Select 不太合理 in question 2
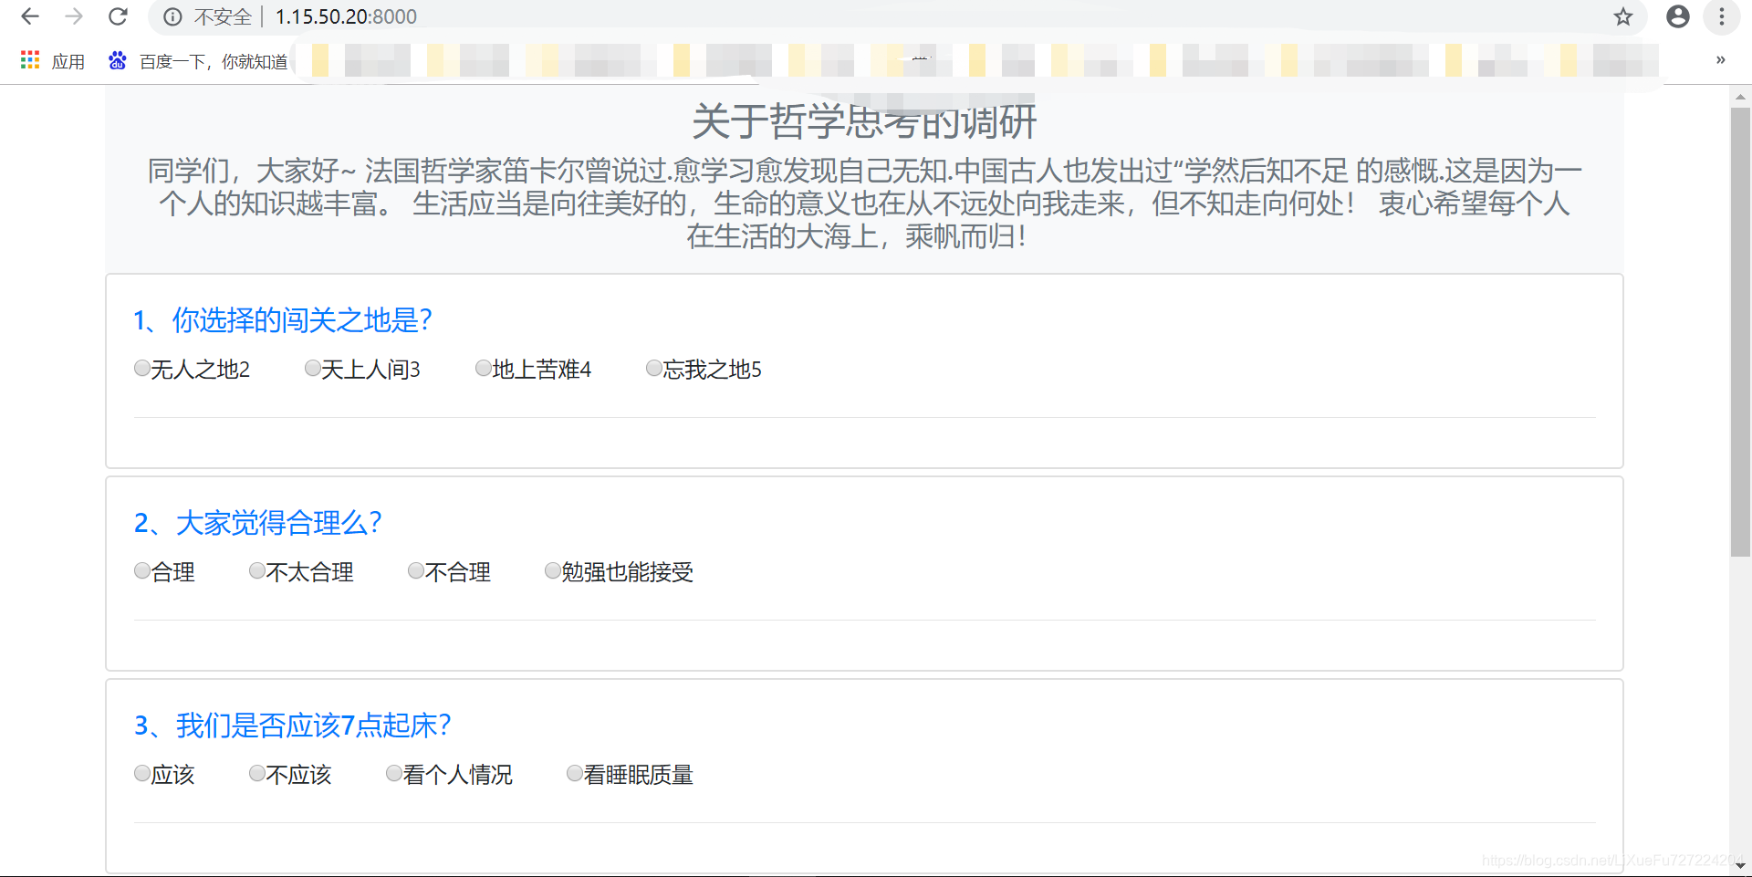This screenshot has height=877, width=1752. click(x=257, y=570)
